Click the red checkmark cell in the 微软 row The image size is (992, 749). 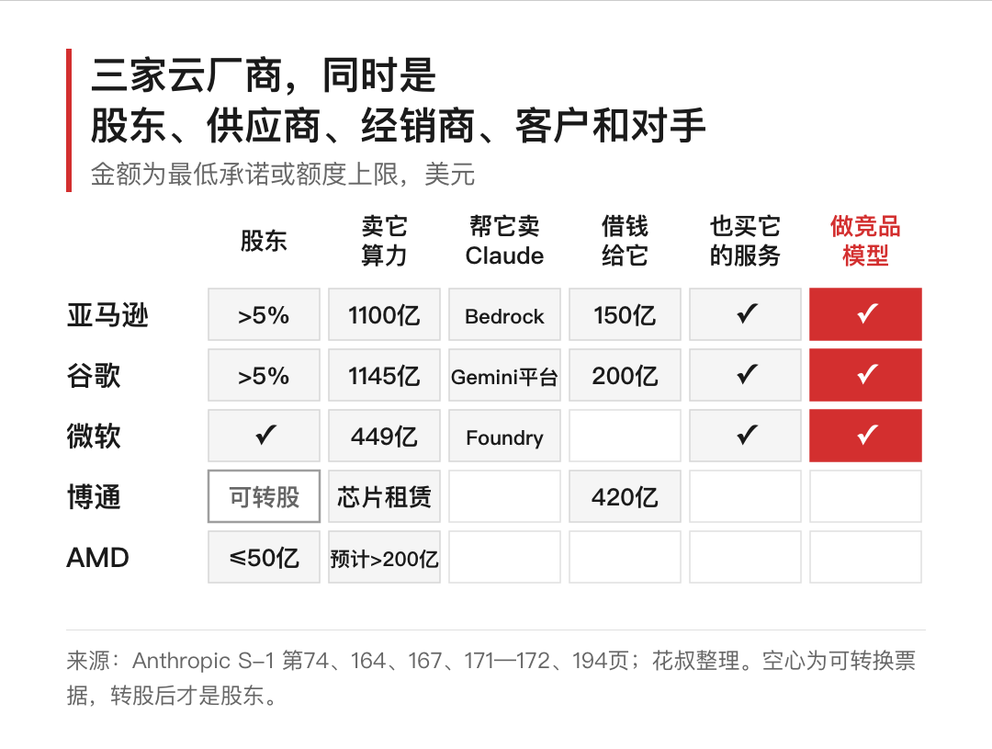[x=865, y=436]
